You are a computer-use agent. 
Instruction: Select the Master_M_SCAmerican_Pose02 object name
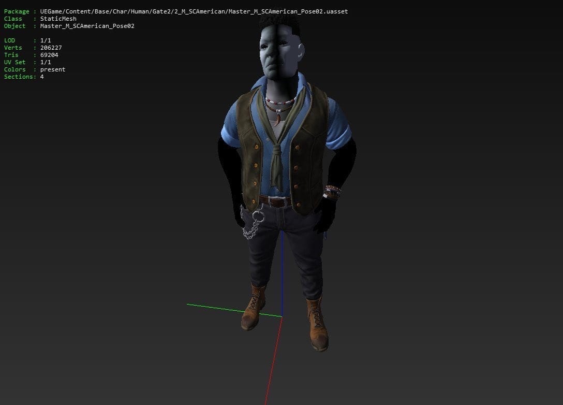tap(87, 26)
